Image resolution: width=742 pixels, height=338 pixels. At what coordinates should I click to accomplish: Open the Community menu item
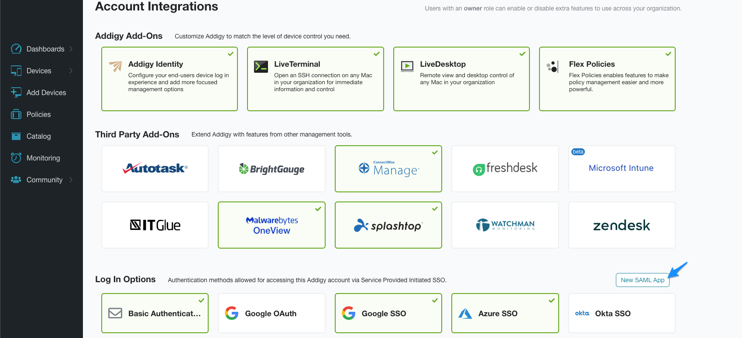[x=45, y=180]
